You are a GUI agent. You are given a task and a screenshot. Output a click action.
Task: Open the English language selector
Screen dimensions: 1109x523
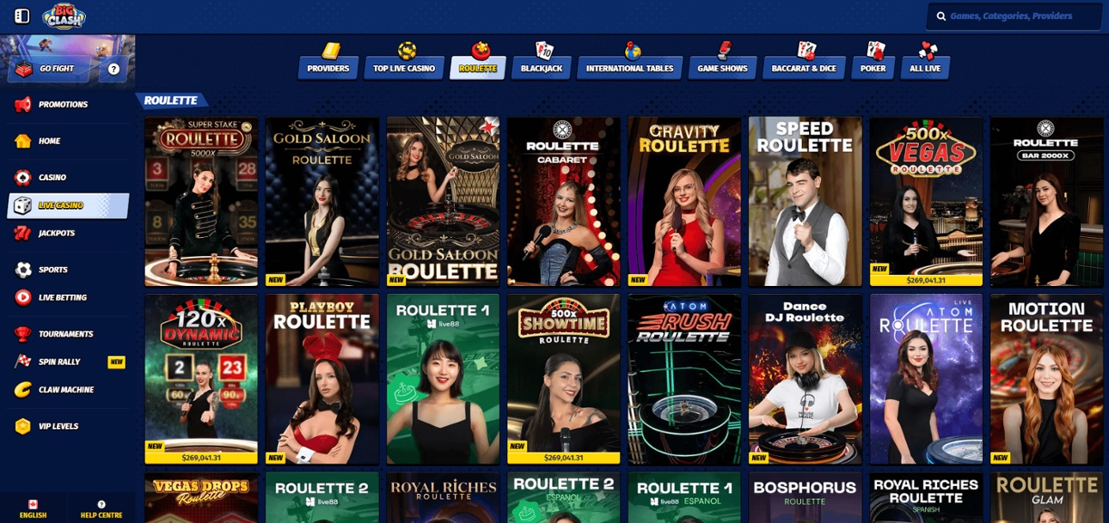pos(33,508)
